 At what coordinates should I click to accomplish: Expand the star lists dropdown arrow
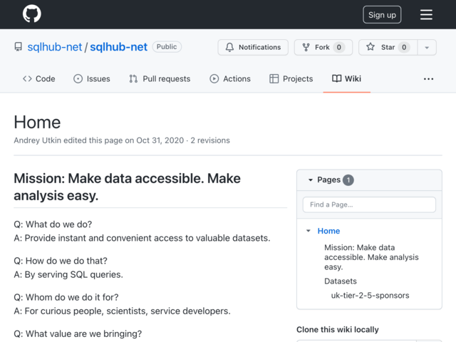click(x=427, y=47)
